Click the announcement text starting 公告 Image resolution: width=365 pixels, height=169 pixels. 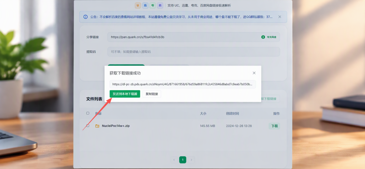181,17
